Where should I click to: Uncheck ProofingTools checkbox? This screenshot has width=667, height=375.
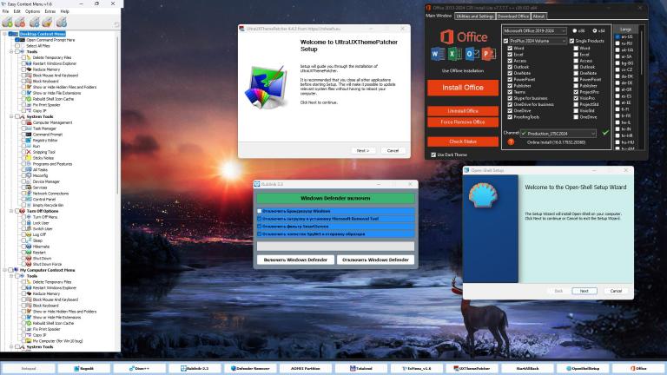point(510,117)
